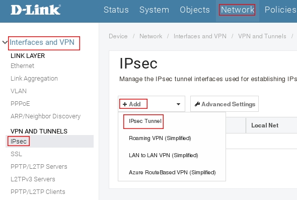The image size is (297, 200).
Task: Open the Add dropdown arrow
Action: click(x=178, y=104)
